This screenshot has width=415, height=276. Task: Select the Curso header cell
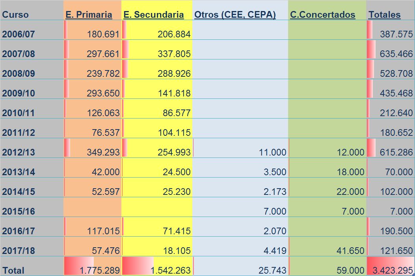click(15, 15)
